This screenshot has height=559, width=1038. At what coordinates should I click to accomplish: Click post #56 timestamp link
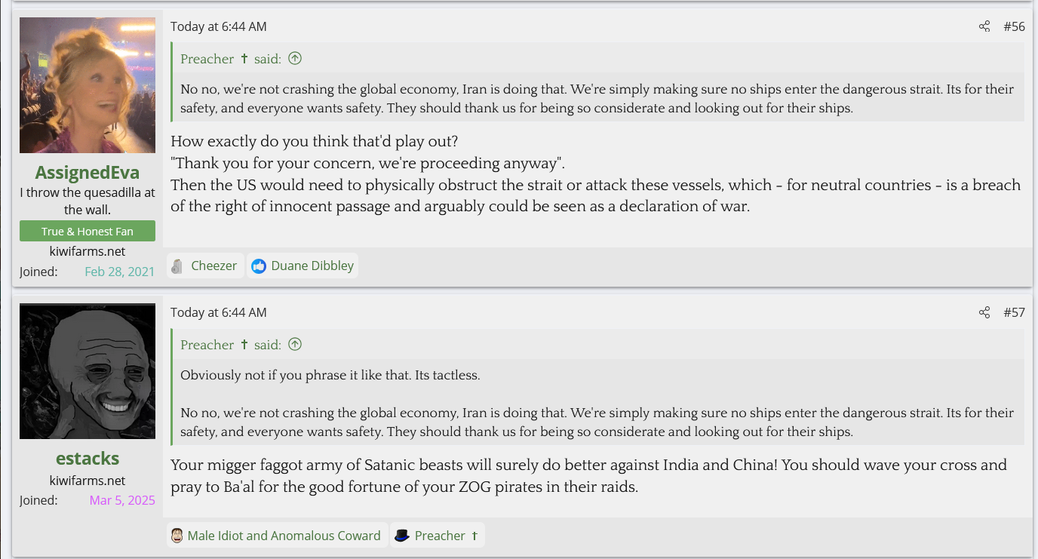218,26
